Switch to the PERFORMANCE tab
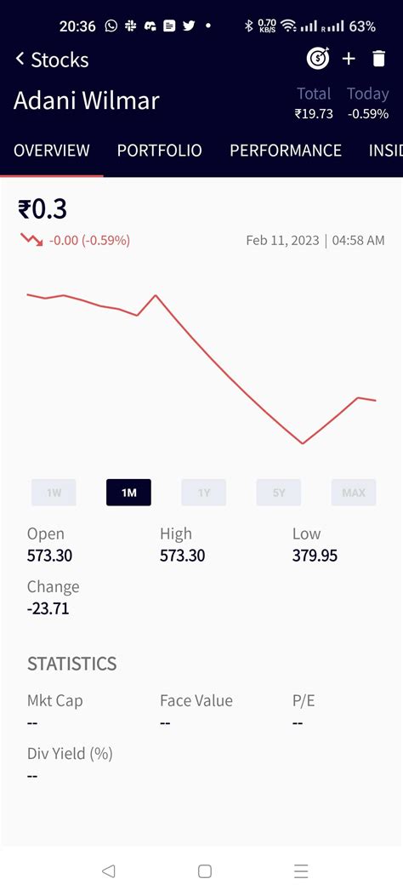The image size is (403, 896). 286,151
